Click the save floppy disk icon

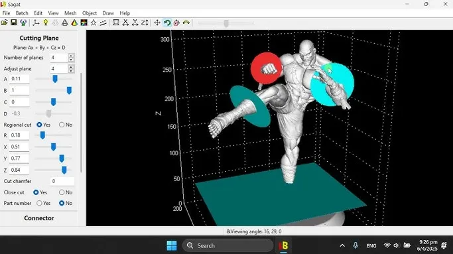coord(13,23)
